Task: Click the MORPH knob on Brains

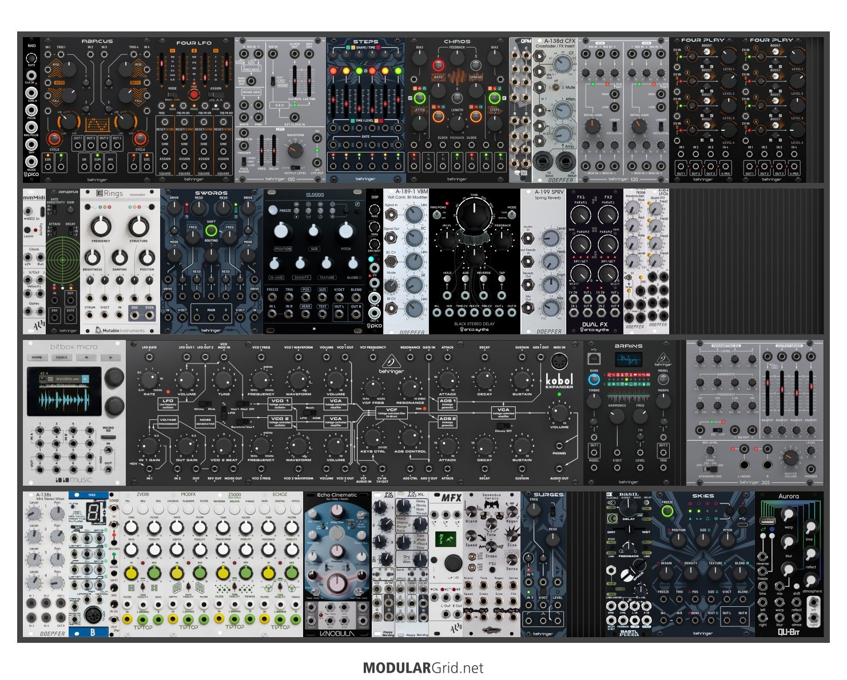Action: tap(663, 401)
